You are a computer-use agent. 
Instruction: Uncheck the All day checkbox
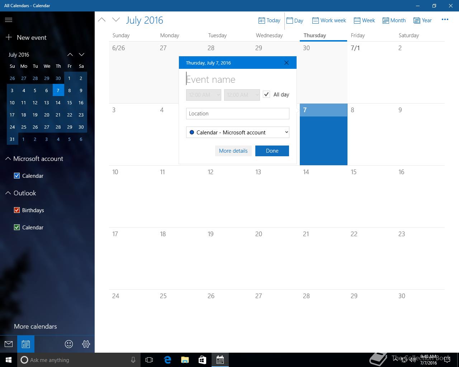[x=266, y=95]
